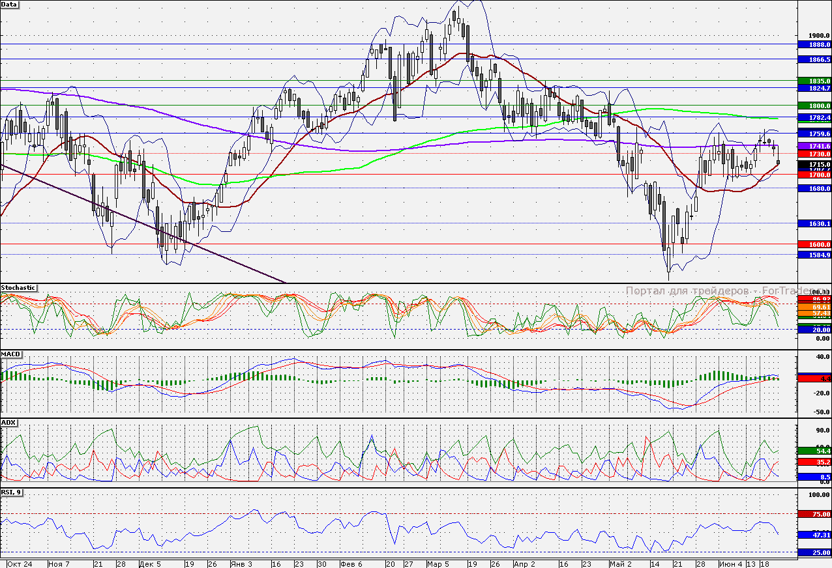
Task: Click the 47.31 RSI value tag
Action: 814,535
